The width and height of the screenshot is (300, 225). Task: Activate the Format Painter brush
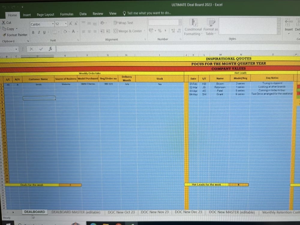coord(15,35)
